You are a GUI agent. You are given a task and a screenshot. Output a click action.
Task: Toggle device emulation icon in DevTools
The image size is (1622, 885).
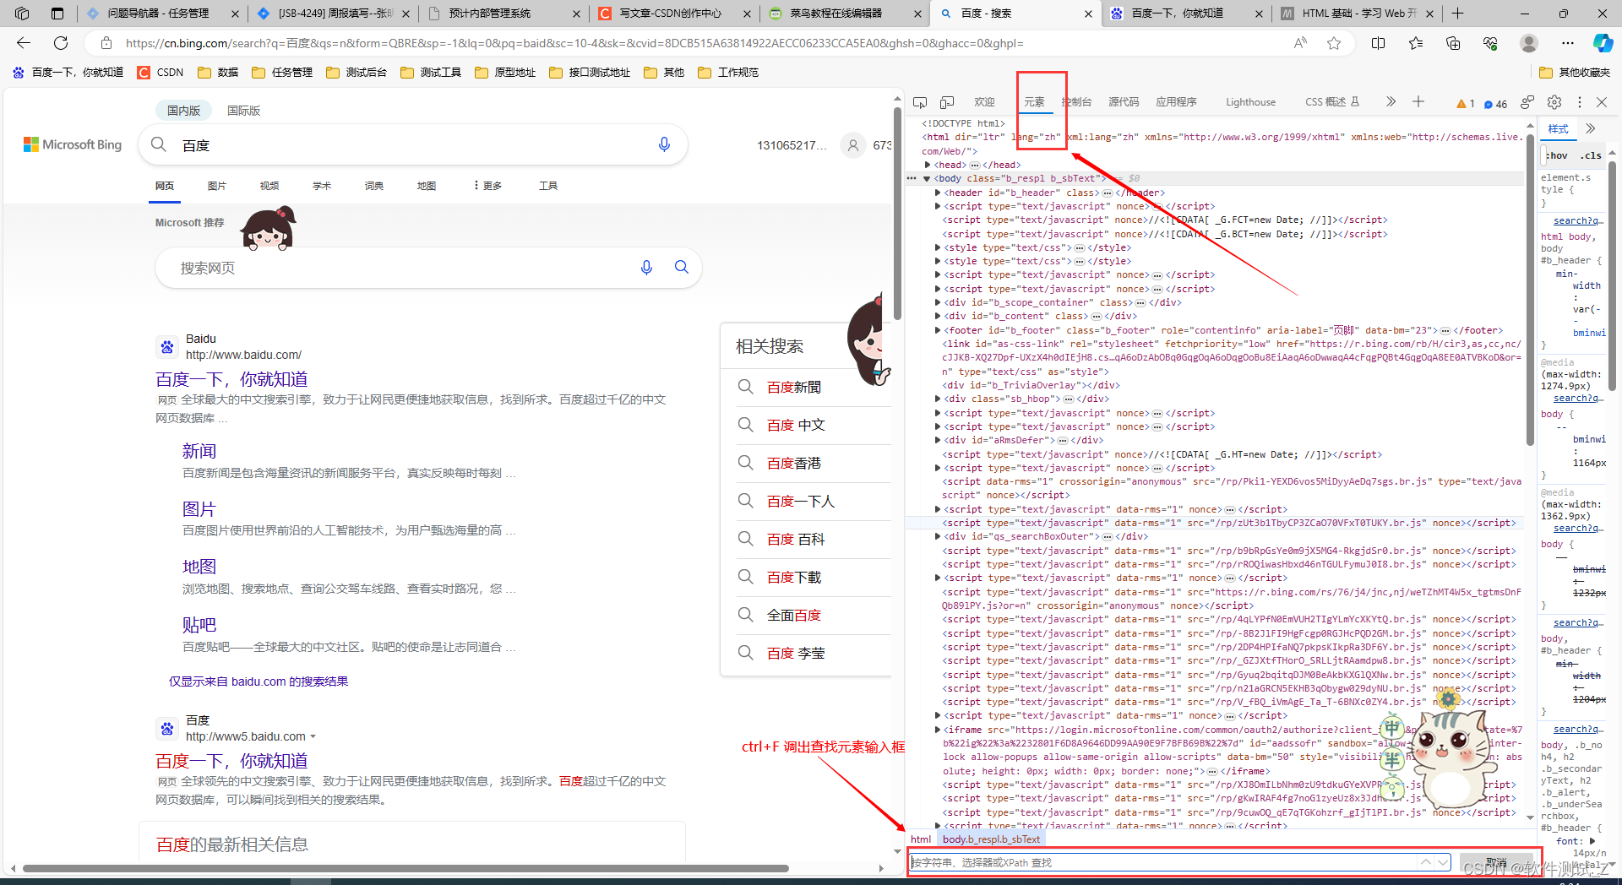(x=947, y=102)
